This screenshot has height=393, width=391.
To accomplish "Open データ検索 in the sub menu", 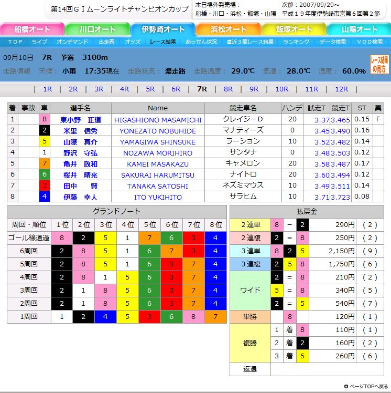I will pyautogui.click(x=333, y=42).
